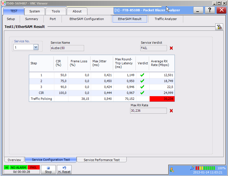Click the power plug icon in status bar
This screenshot has width=228, height=176.
[x=192, y=168]
